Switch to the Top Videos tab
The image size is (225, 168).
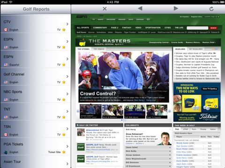coord(99,49)
